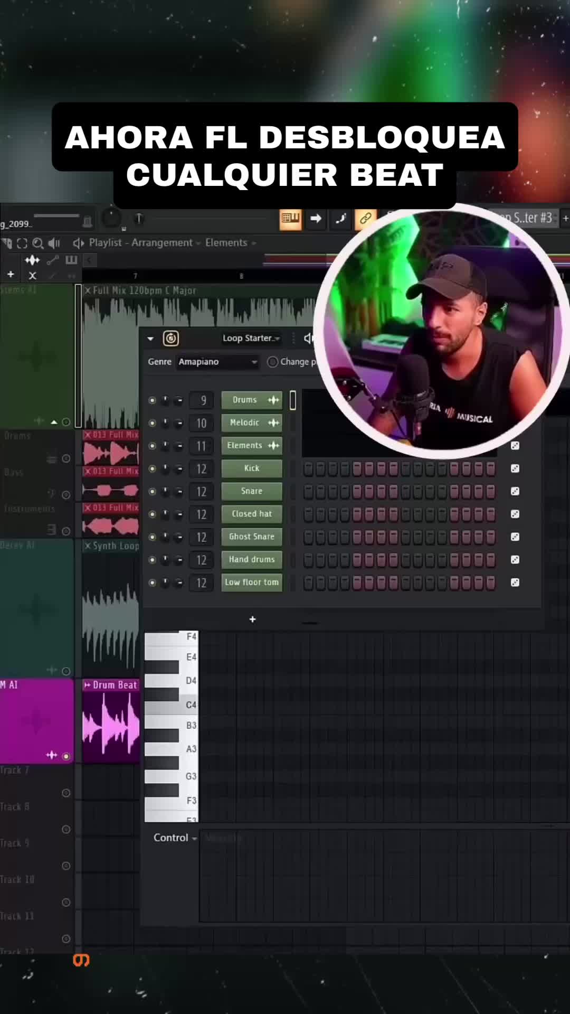Click the dice randomize icon for Hand drums
Viewport: 570px width, 1014px height.
click(515, 559)
